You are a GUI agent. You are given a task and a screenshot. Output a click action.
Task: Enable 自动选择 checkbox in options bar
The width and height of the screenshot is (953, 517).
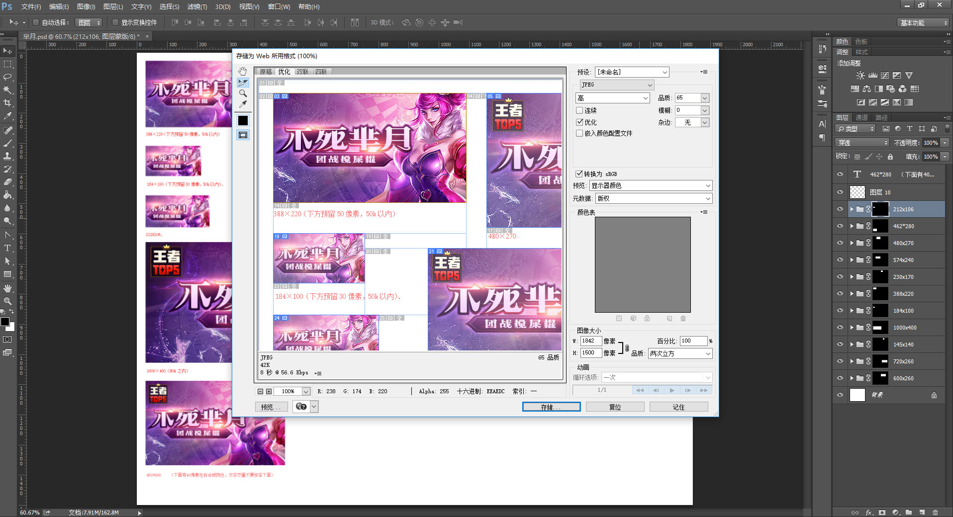click(36, 22)
